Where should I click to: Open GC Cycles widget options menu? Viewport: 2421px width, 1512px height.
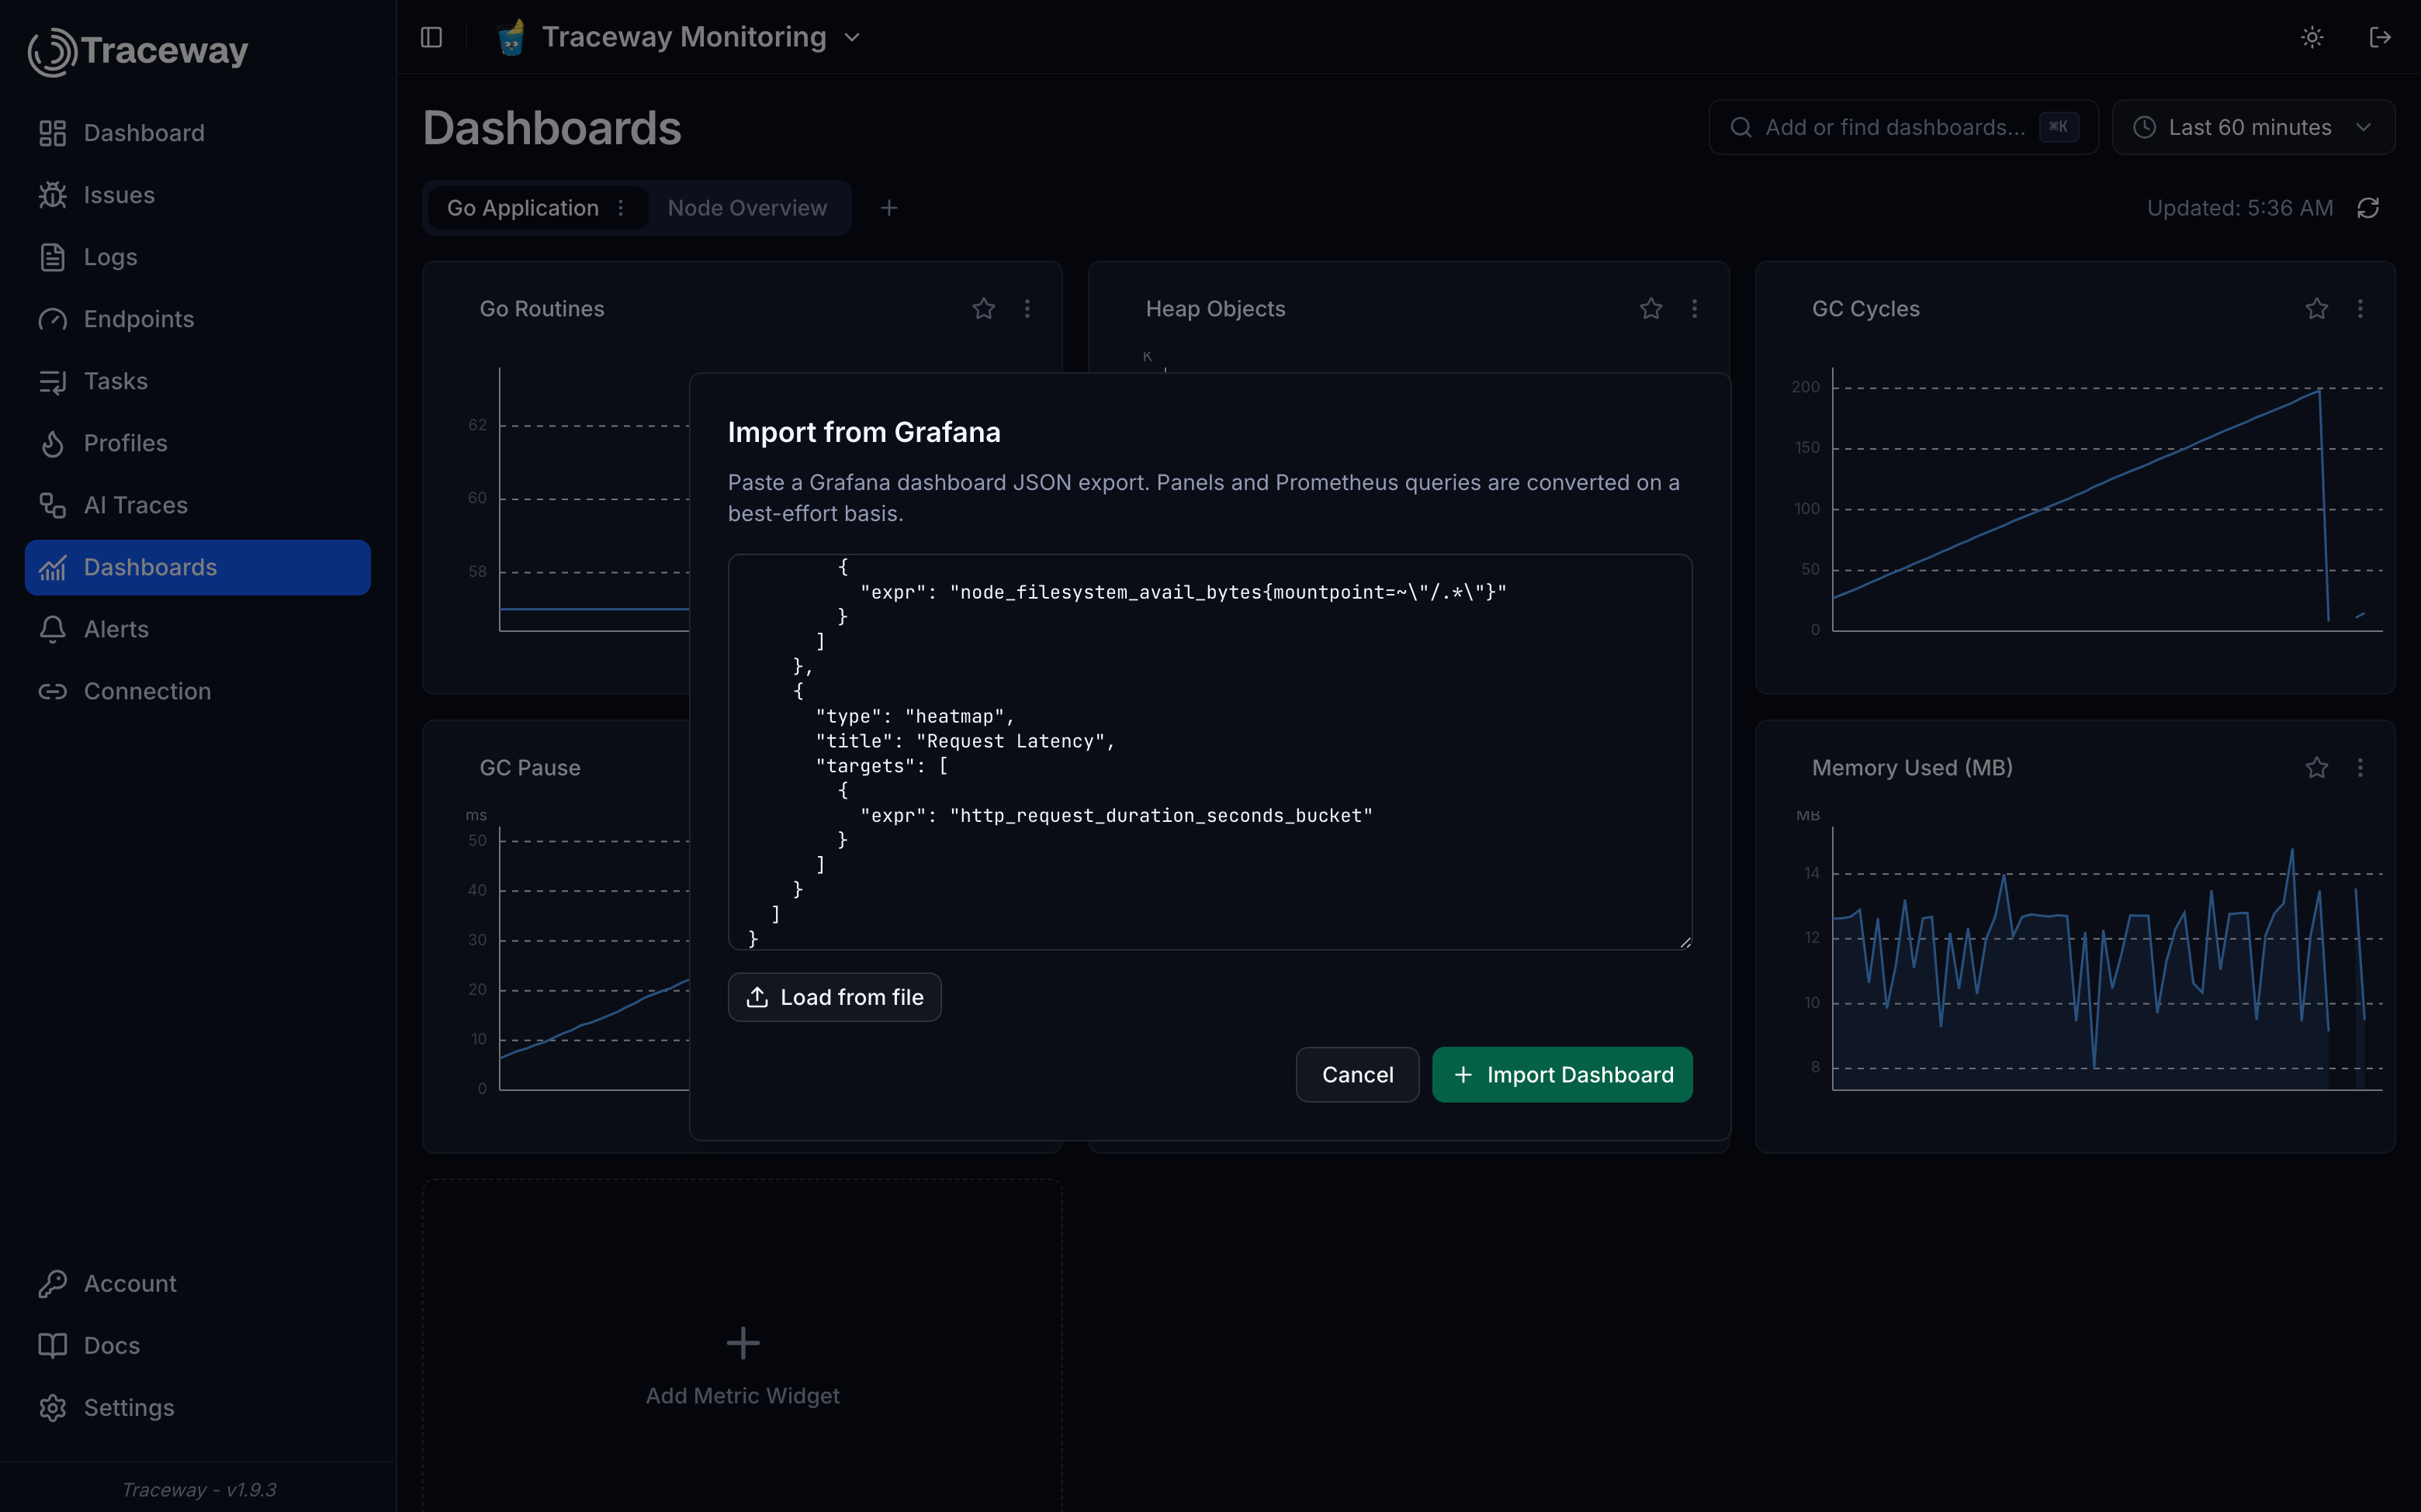click(2360, 309)
